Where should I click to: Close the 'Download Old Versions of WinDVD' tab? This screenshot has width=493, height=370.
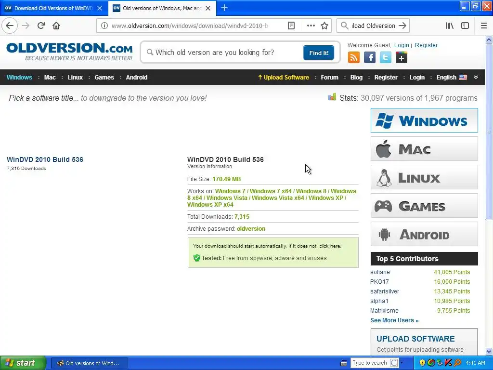point(100,8)
